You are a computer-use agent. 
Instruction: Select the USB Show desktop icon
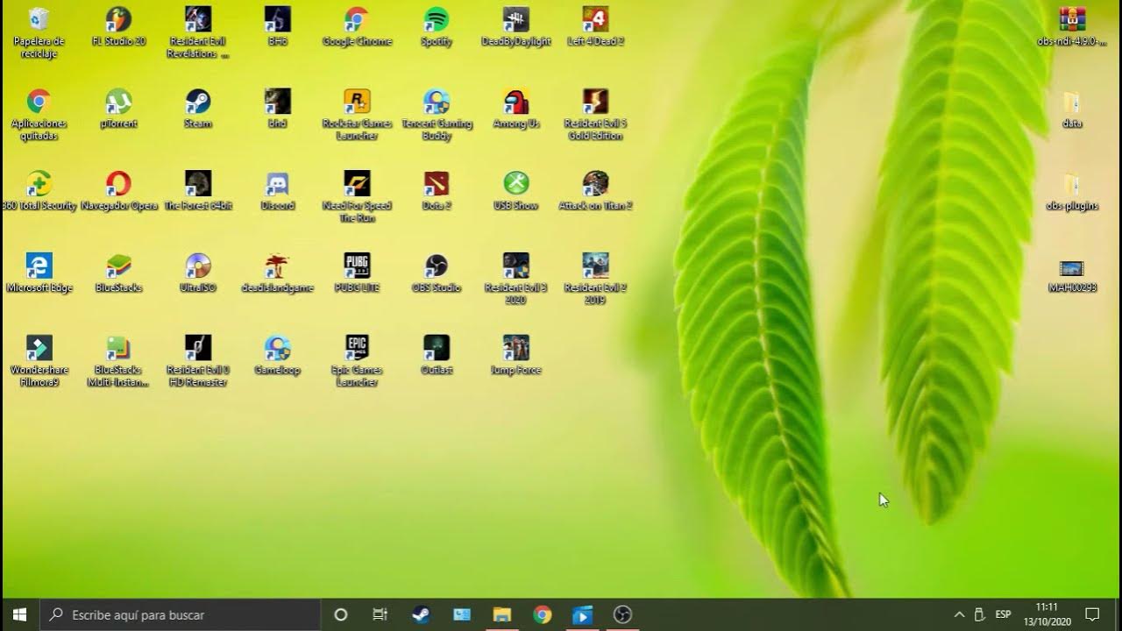coord(516,191)
